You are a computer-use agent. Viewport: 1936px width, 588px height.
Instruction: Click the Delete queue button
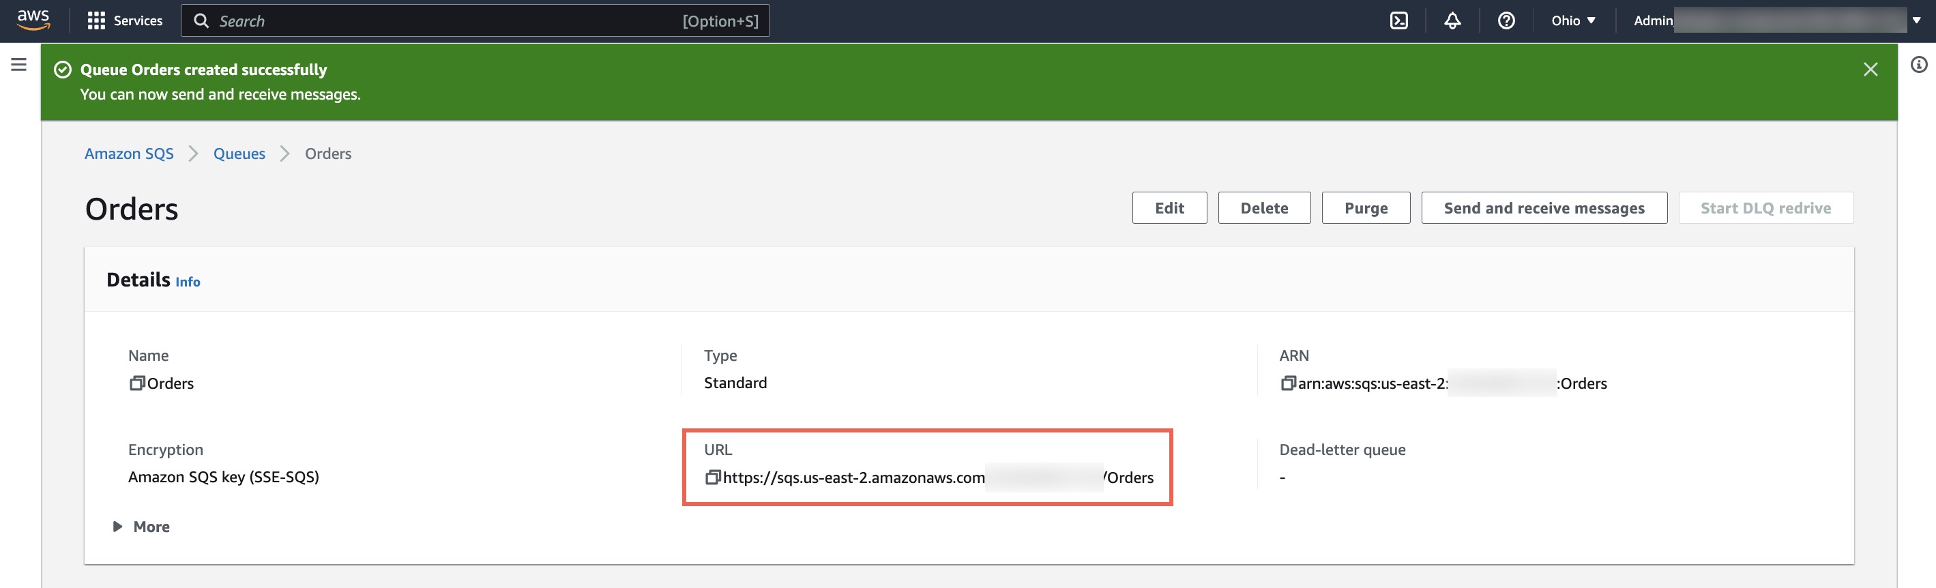pyautogui.click(x=1263, y=208)
